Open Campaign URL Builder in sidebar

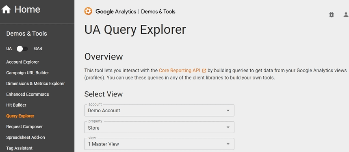tap(28, 73)
